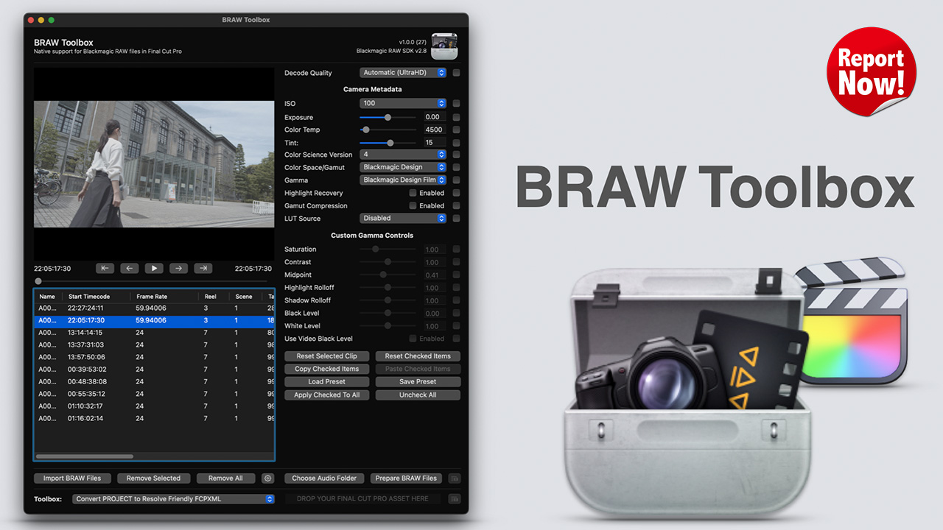943x530 pixels.
Task: Open the LUT Source dropdown
Action: [402, 218]
